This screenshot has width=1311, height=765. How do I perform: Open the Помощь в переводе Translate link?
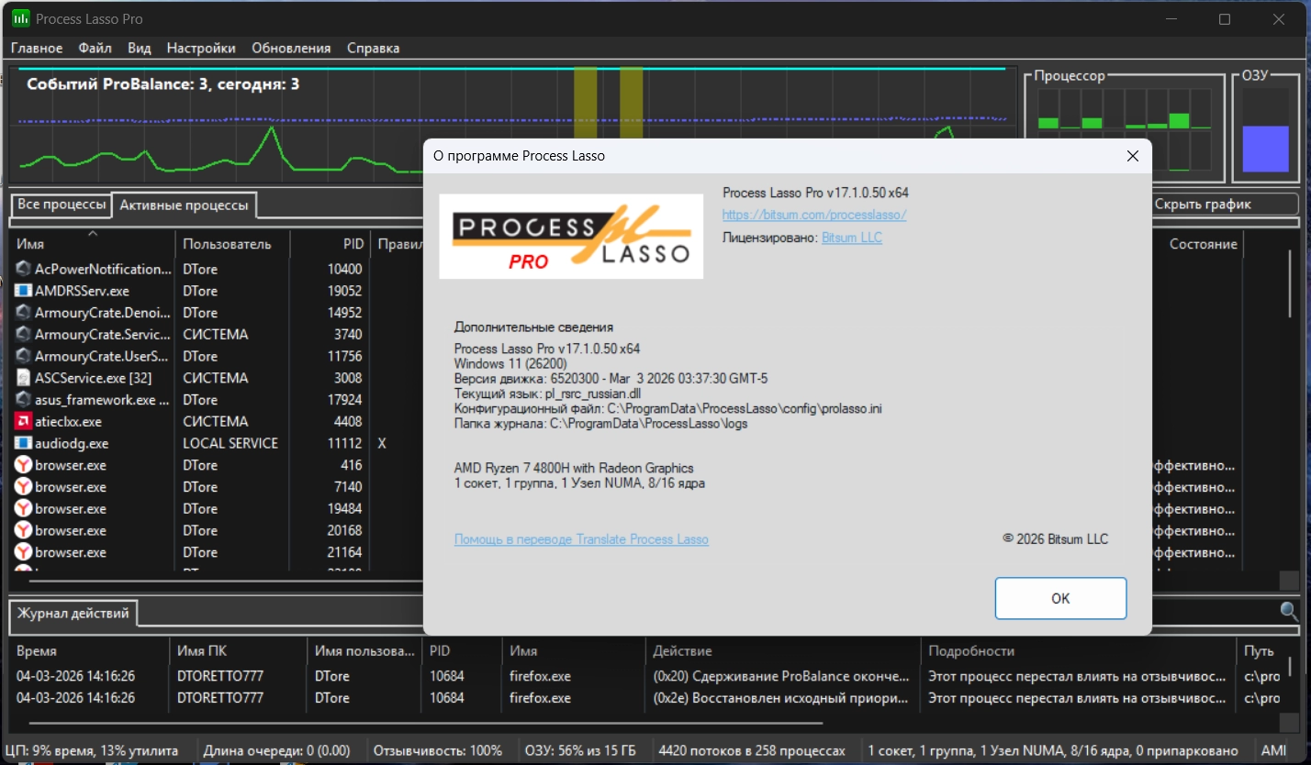(581, 539)
